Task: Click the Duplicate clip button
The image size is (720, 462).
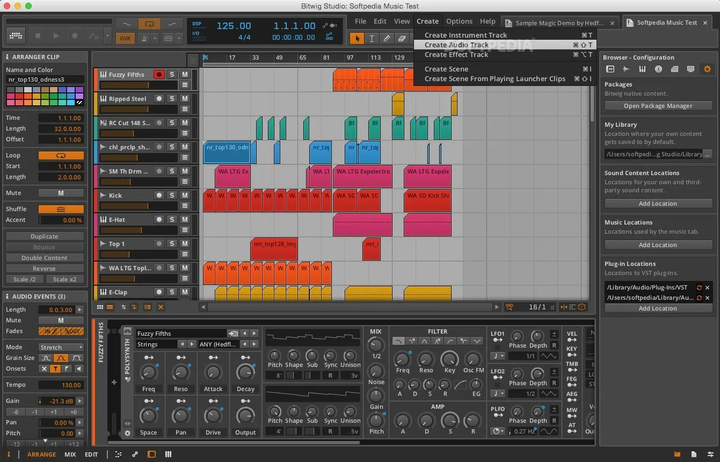Action: [45, 236]
